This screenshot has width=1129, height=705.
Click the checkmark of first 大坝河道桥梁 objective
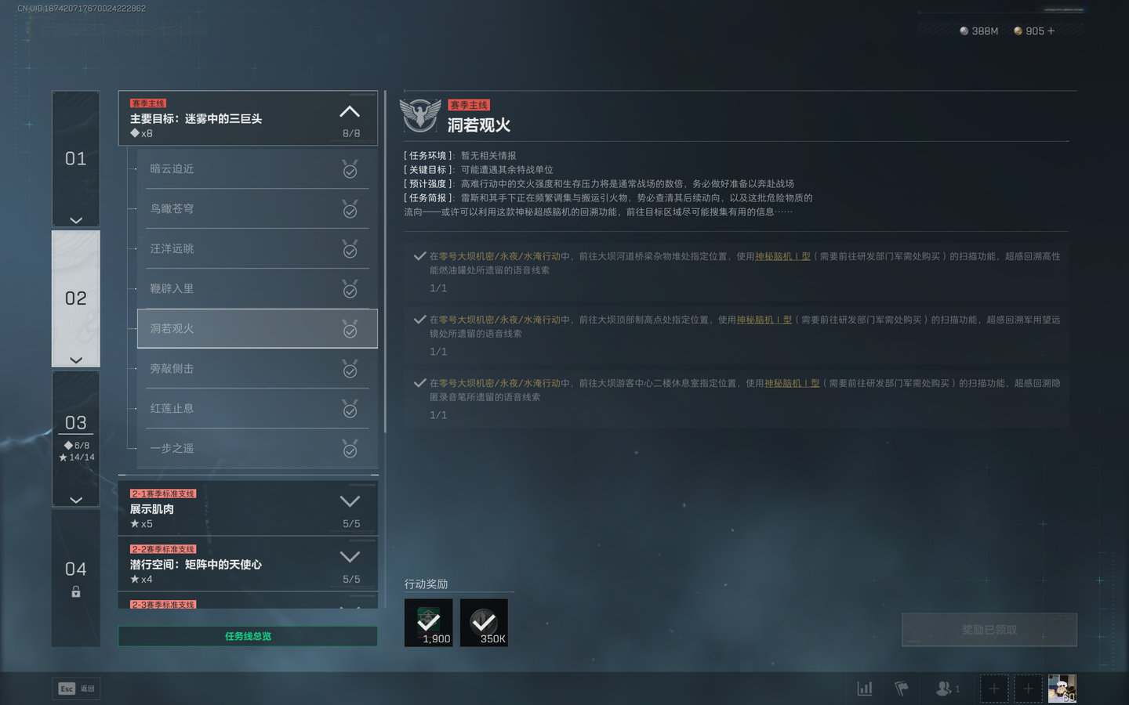(x=420, y=256)
